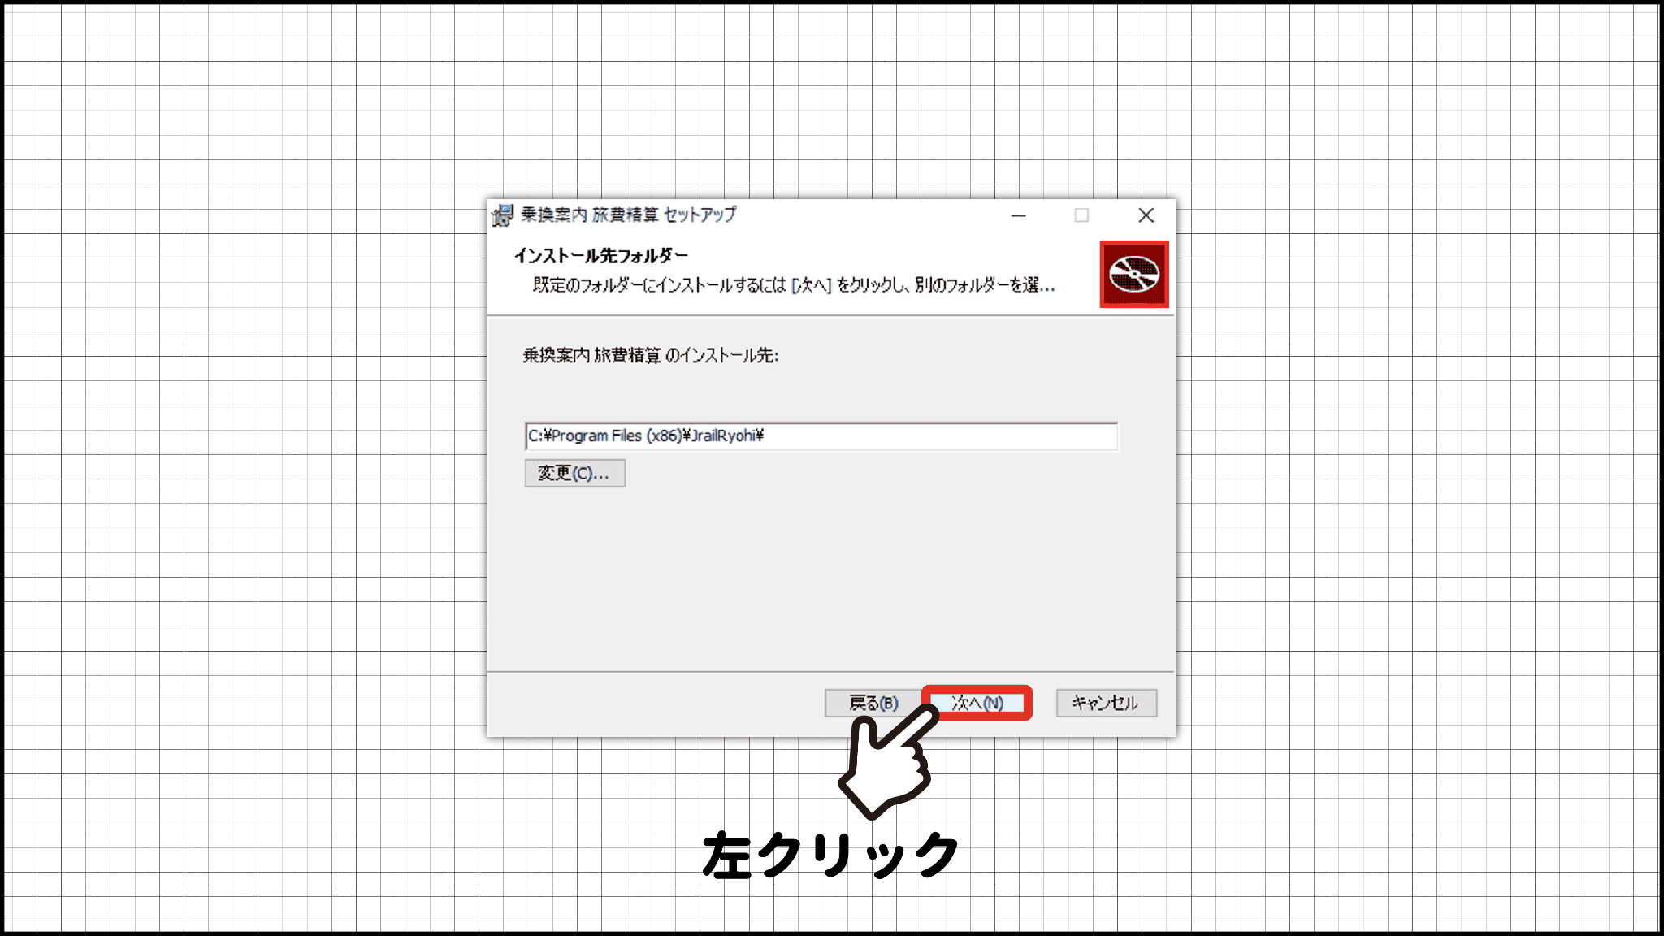Close the setup dialog with X
1664x936 pixels.
click(1146, 215)
